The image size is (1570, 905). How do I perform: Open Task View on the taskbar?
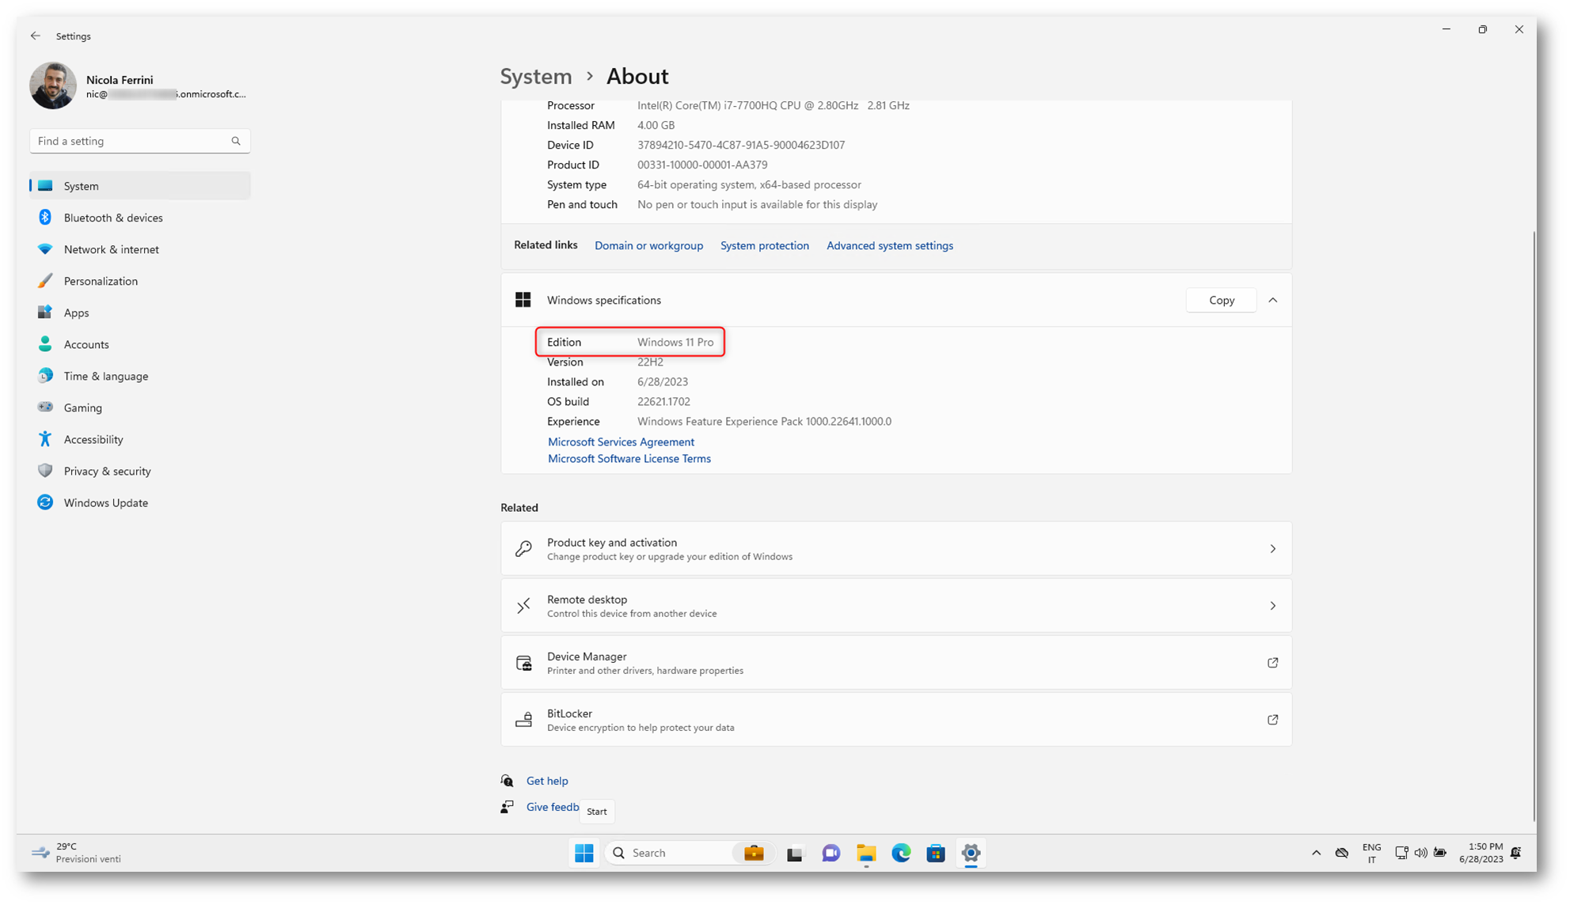[795, 853]
